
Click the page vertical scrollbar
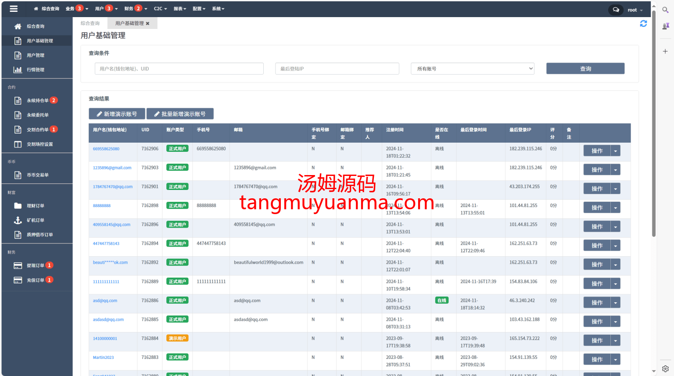coord(654,123)
